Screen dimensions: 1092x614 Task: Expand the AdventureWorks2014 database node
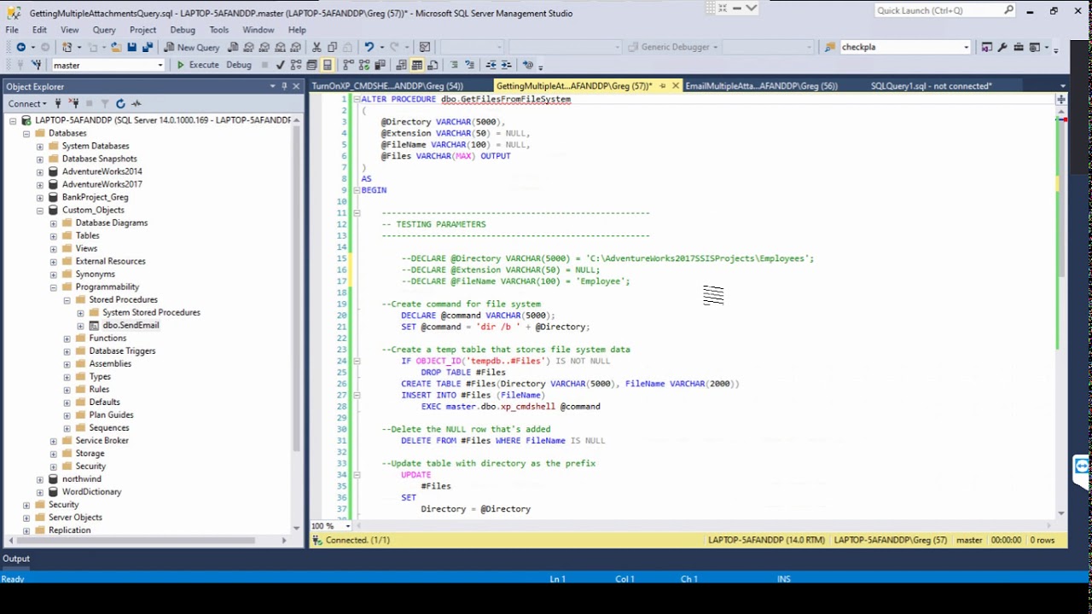[x=39, y=171]
